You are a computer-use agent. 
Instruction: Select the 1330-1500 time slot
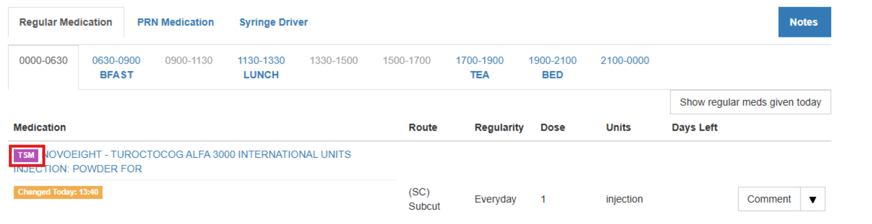[334, 61]
